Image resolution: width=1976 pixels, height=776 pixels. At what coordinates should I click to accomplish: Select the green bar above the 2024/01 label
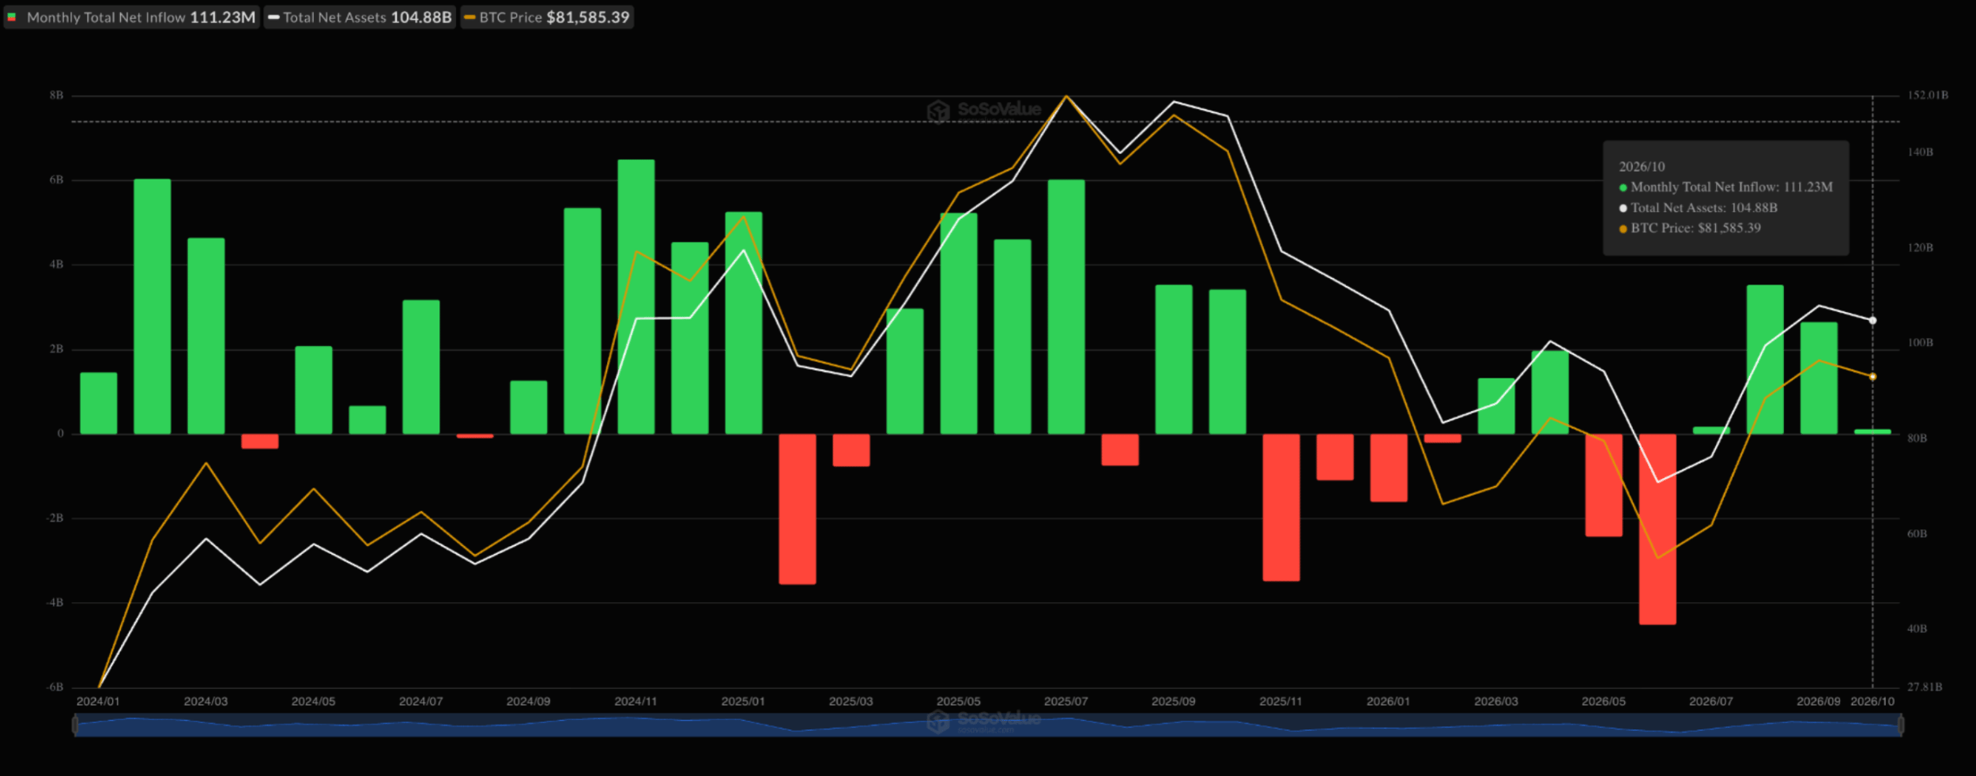99,403
